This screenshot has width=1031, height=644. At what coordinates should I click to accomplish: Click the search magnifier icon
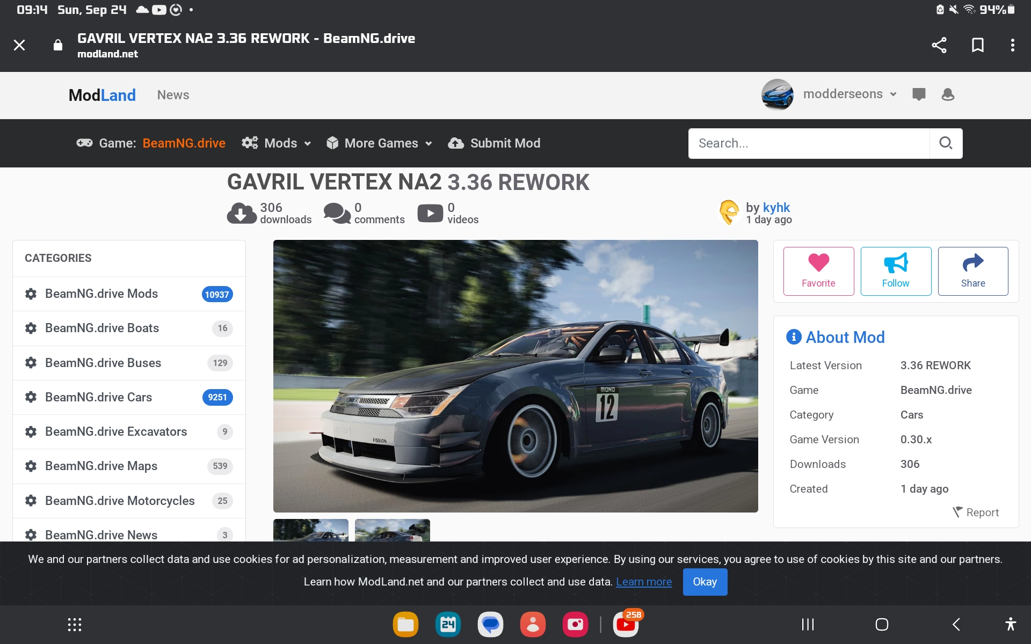[x=946, y=143]
